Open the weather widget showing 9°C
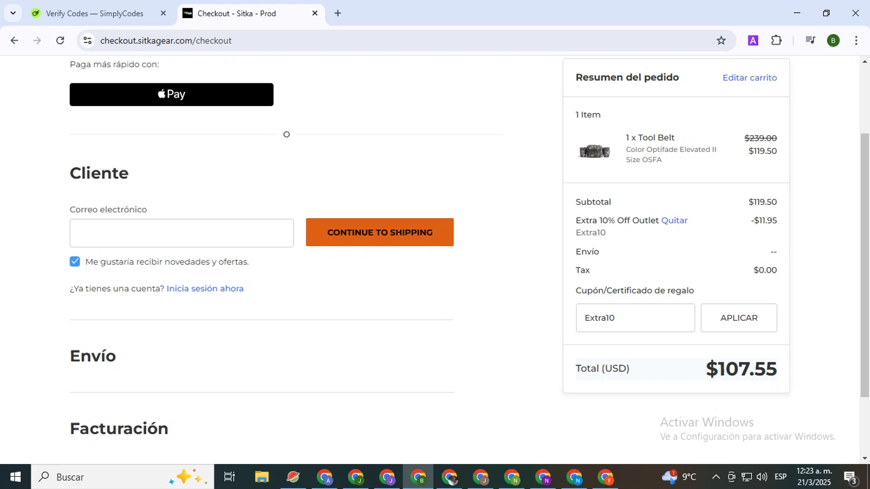Screen dimensions: 870x489 click(679, 477)
